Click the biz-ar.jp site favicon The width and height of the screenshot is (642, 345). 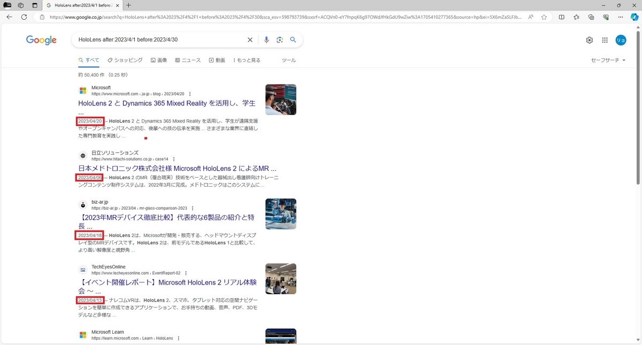(83, 205)
